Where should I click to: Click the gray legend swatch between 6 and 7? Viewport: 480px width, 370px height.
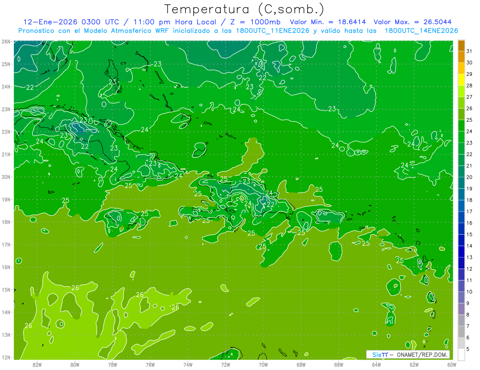461,332
